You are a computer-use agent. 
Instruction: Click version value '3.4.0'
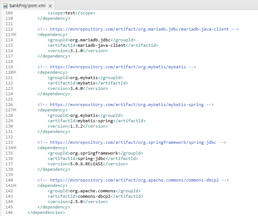tap(77, 88)
